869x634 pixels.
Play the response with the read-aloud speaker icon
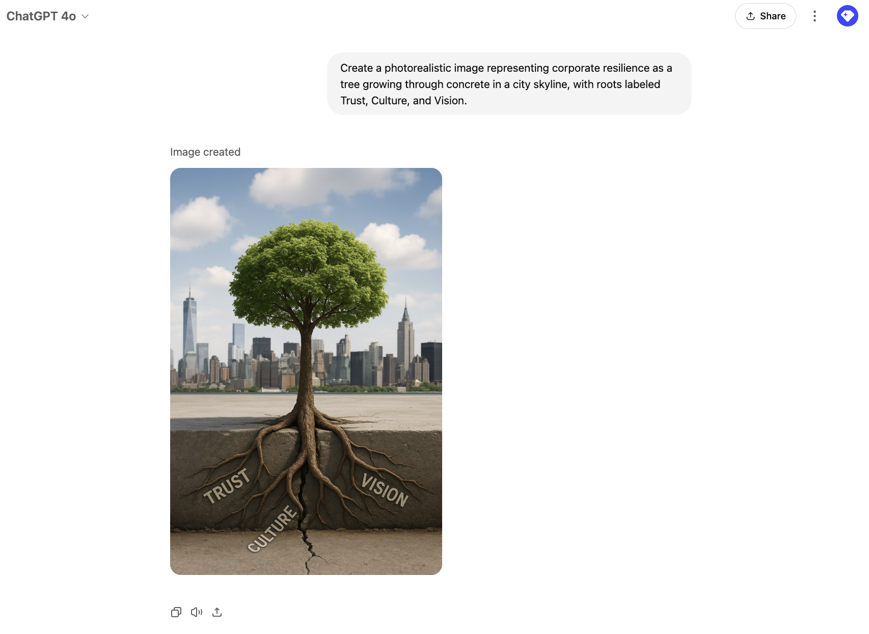[197, 612]
